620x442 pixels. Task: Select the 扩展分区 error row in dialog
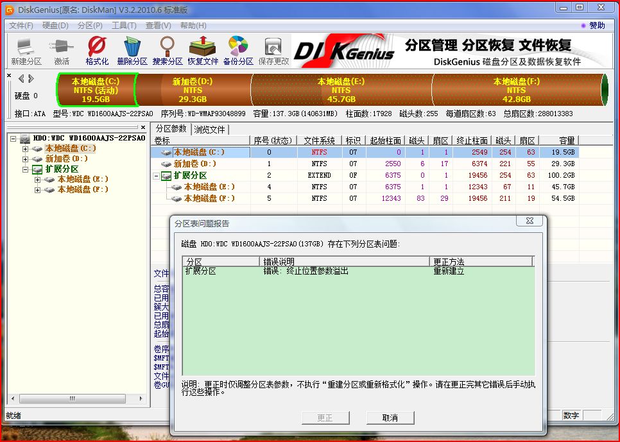[x=359, y=271]
